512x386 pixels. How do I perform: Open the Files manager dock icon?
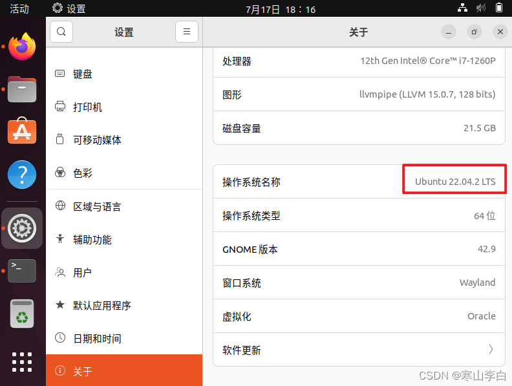click(22, 89)
